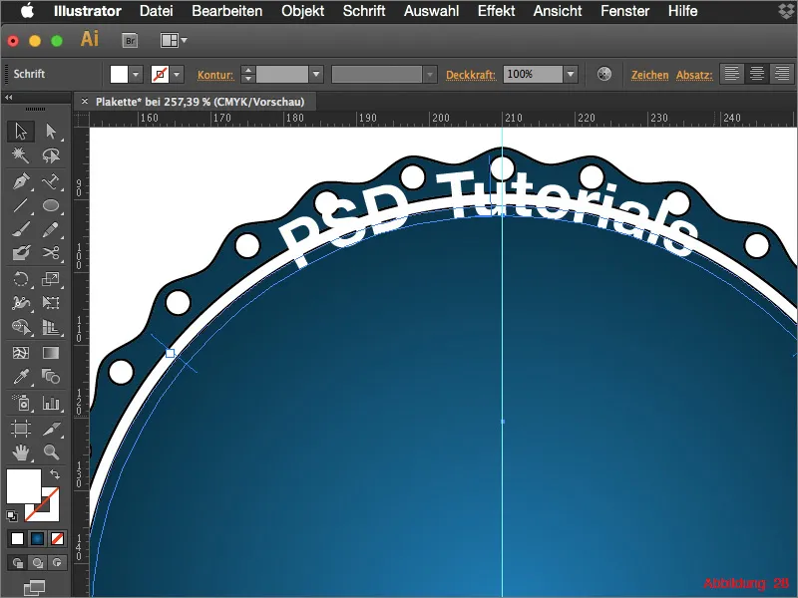Align text left in control bar

[732, 74]
